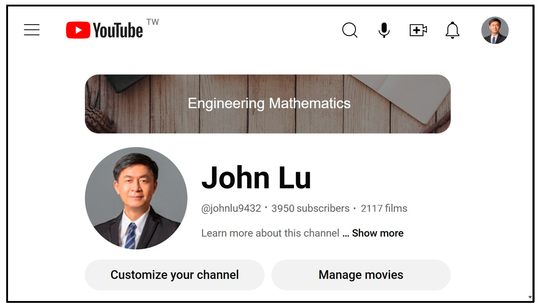Click the Engineering Mathematics banner title
Image resolution: width=540 pixels, height=308 pixels.
[x=269, y=103]
